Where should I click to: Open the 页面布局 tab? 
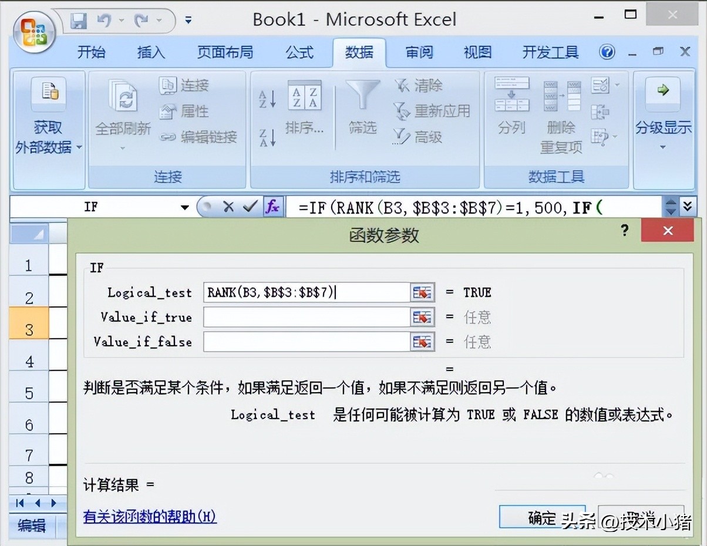[225, 53]
